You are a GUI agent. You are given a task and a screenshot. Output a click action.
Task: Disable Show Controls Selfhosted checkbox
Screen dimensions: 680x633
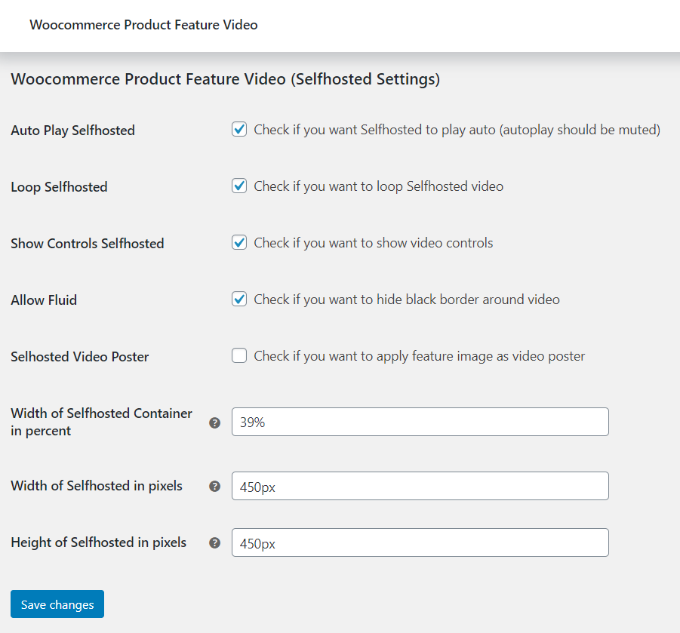click(x=238, y=242)
